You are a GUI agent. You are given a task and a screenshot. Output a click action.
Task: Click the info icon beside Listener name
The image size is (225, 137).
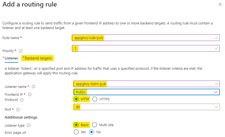pos(34,87)
